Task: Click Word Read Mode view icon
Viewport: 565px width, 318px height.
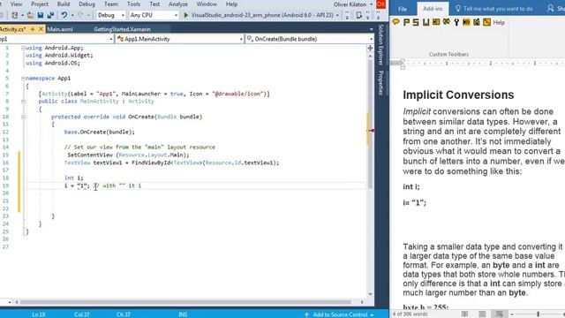Action: [465, 314]
